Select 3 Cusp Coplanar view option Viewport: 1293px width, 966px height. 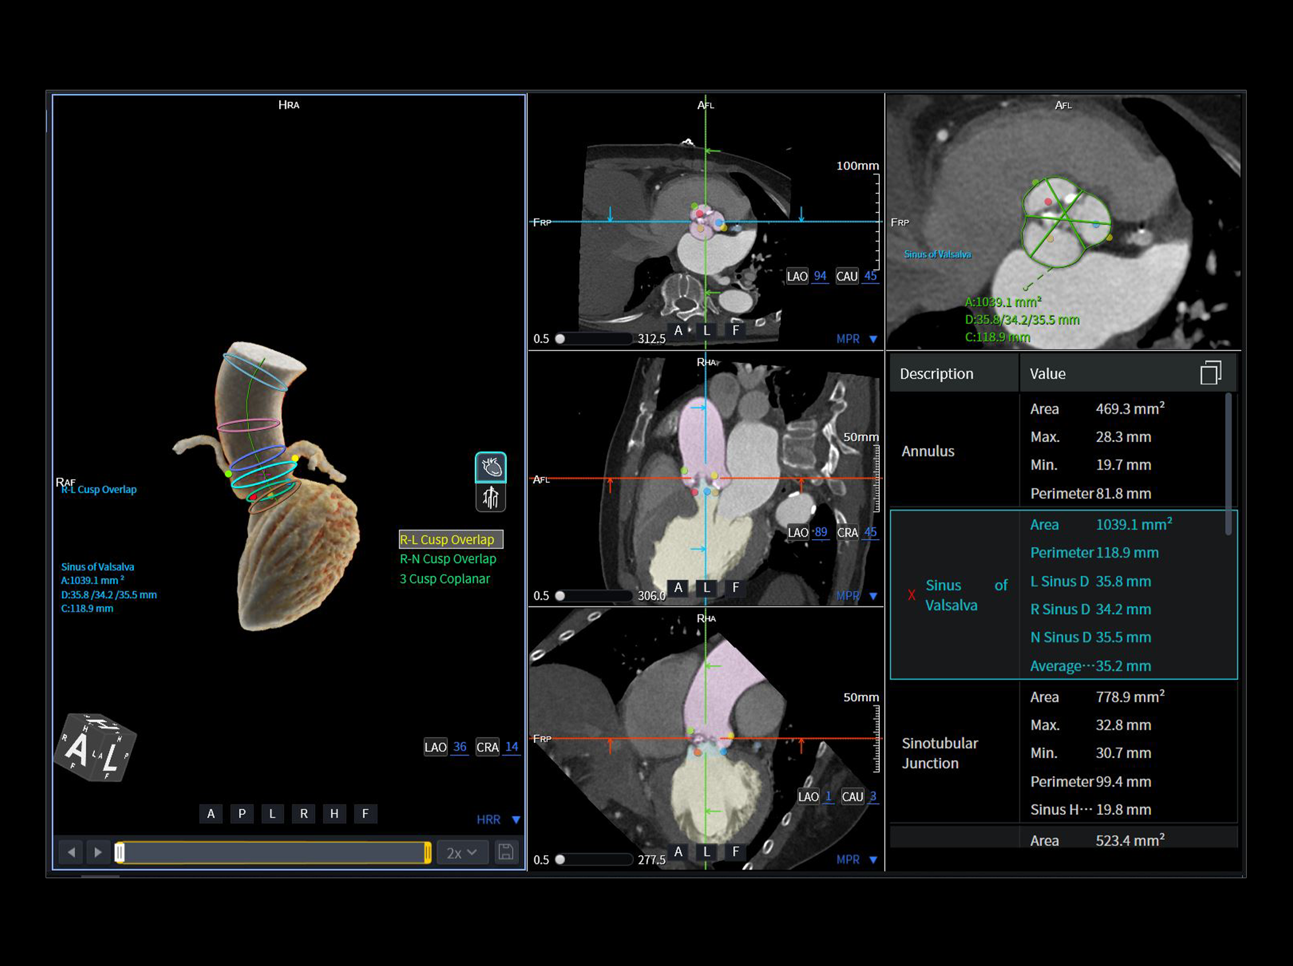pos(444,579)
